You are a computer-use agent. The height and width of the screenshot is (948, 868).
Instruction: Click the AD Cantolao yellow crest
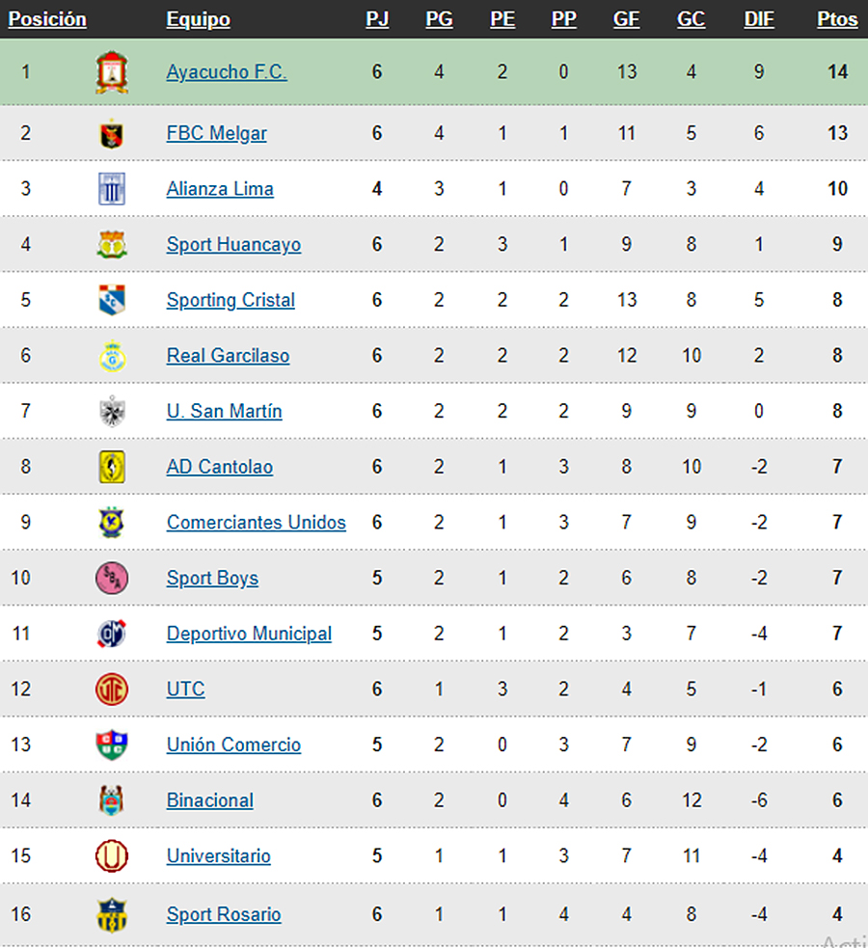click(x=112, y=467)
